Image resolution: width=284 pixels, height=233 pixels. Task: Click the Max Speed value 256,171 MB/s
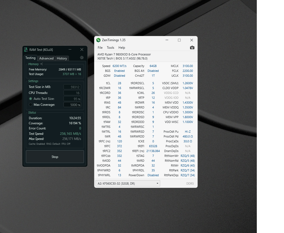[x=72, y=139]
